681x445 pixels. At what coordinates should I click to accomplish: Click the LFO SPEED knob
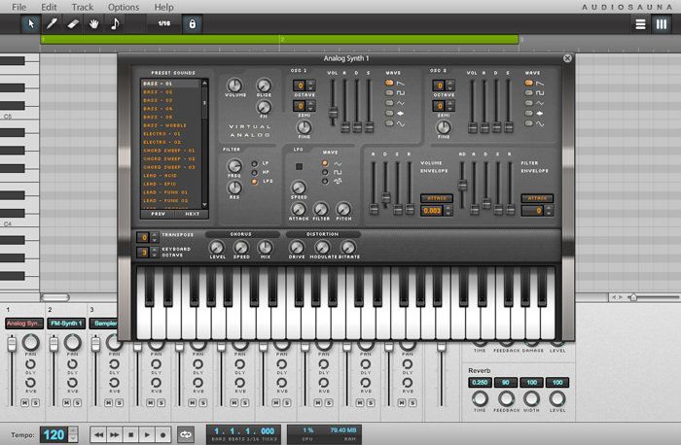[x=299, y=187]
